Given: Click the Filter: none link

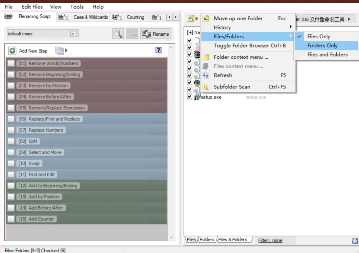Looking at the screenshot, I should [x=270, y=240].
